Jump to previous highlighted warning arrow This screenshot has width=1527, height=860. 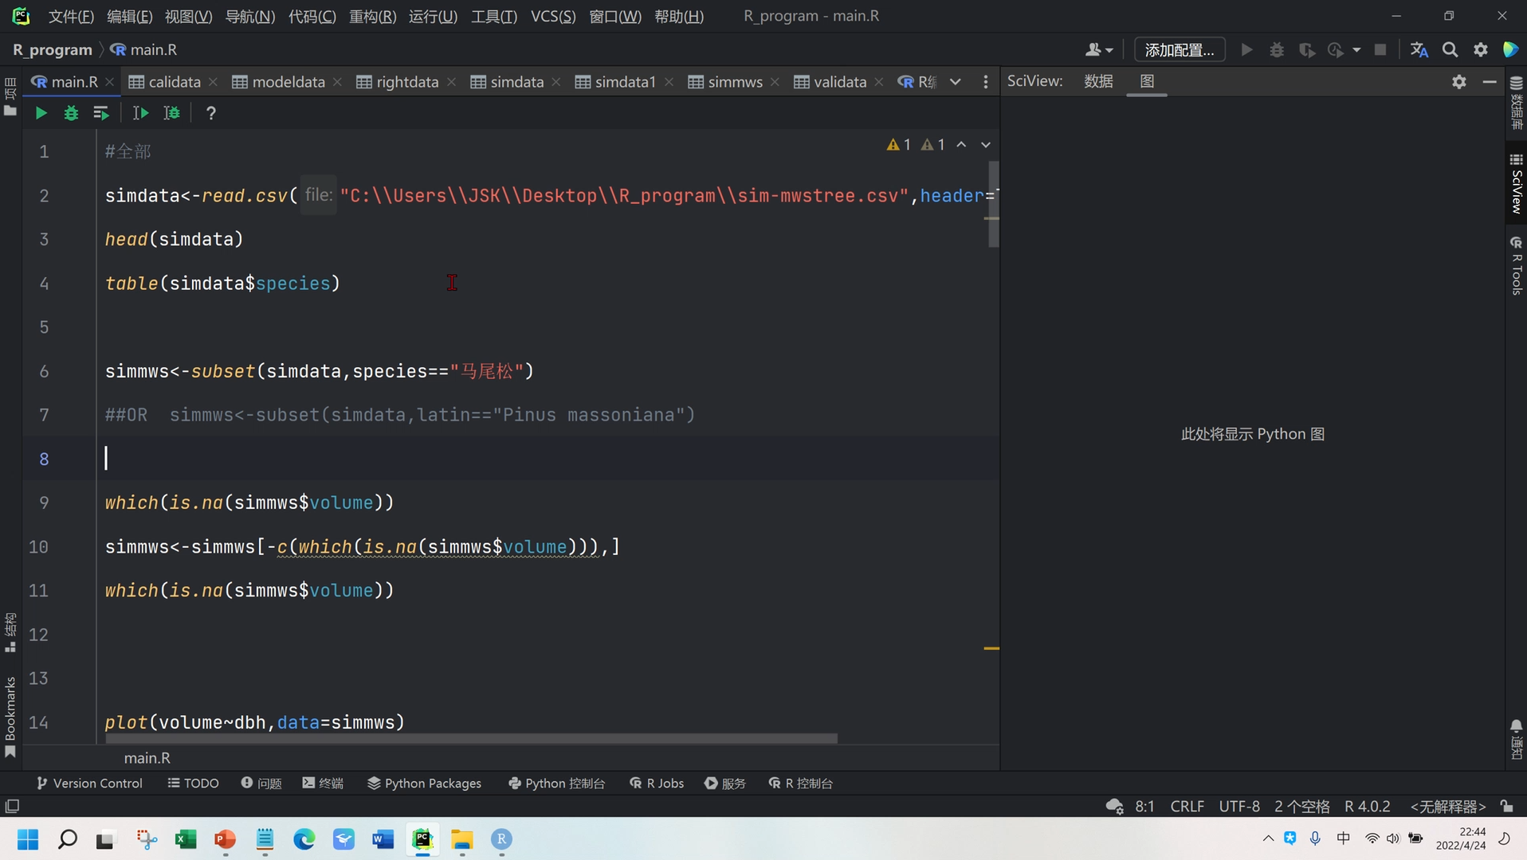[x=961, y=144]
